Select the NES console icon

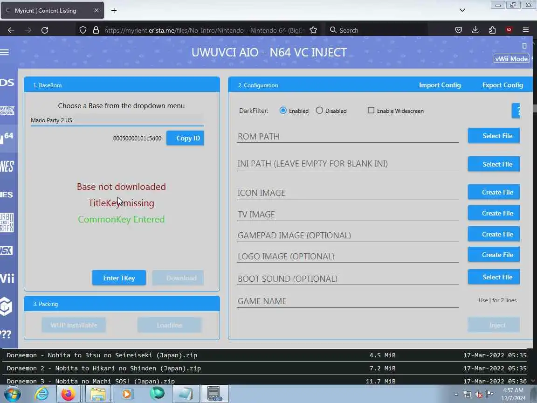(x=7, y=167)
